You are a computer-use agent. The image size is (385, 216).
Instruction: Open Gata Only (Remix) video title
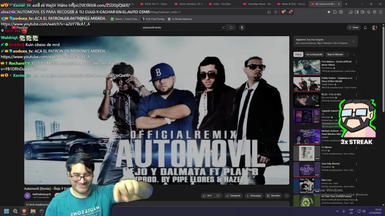tap(331, 163)
